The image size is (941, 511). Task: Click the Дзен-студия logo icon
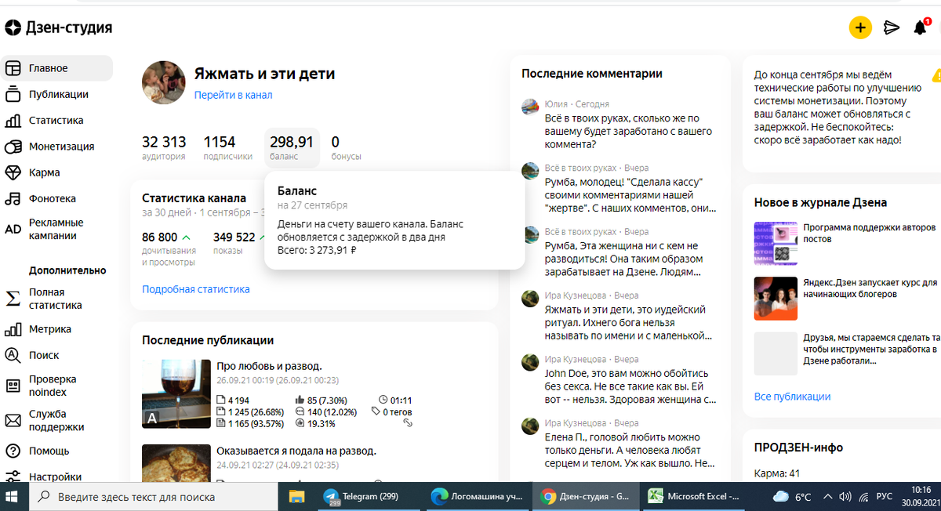click(x=13, y=28)
